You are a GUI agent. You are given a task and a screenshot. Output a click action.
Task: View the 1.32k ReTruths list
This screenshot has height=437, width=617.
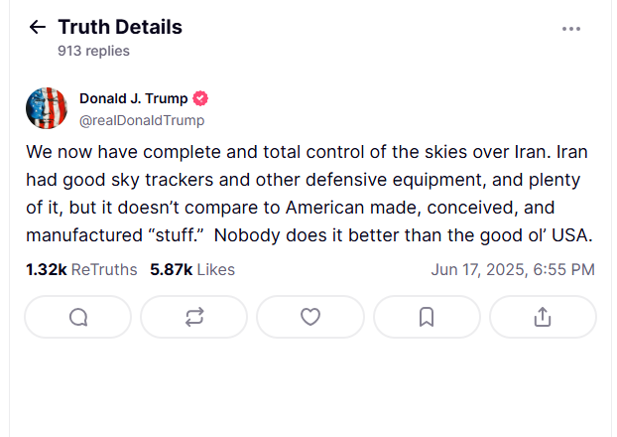[x=81, y=269]
